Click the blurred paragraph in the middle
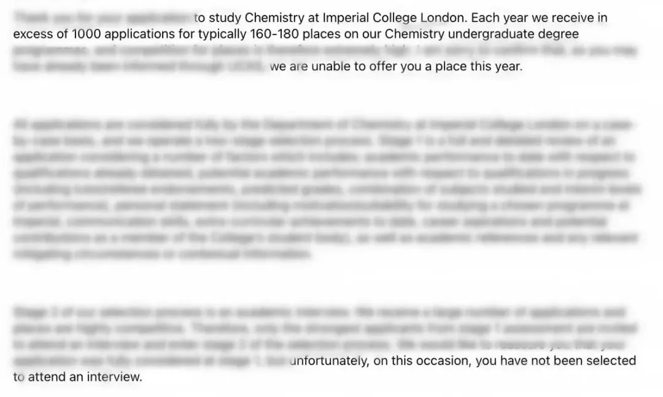 tap(327, 190)
